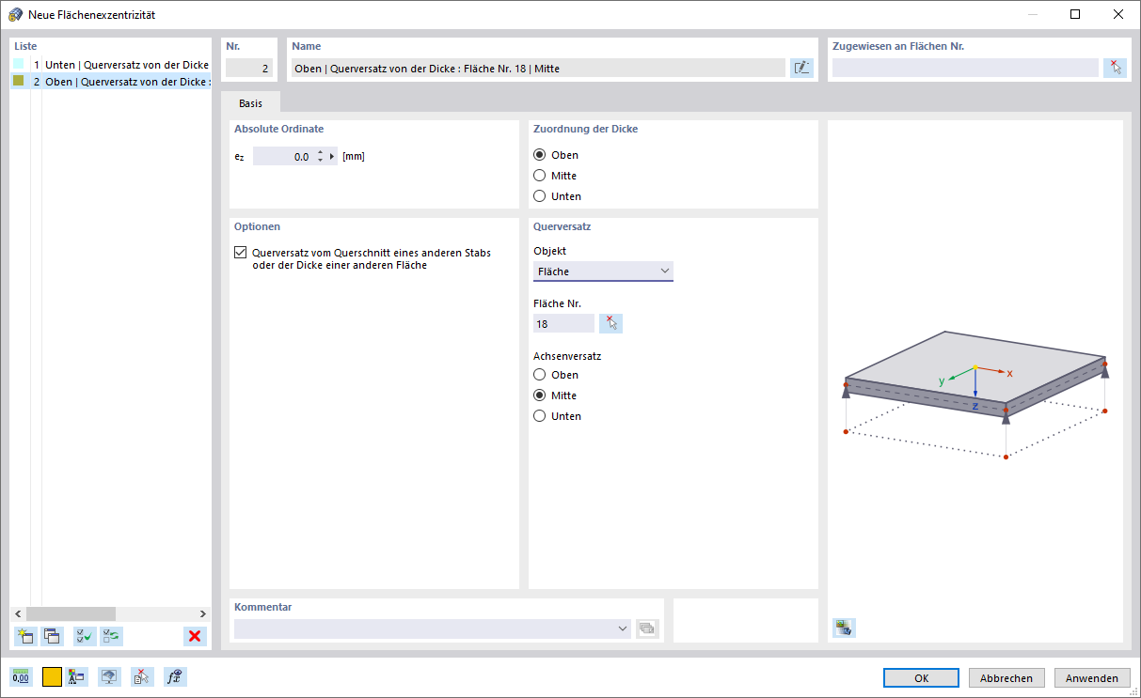1141x698 pixels.
Task: Click the document with red X cursor icon
Action: (141, 676)
